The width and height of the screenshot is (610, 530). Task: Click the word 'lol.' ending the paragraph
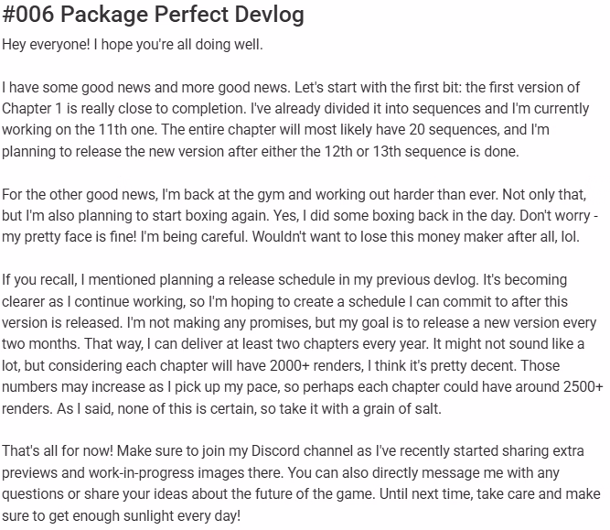coord(570,237)
